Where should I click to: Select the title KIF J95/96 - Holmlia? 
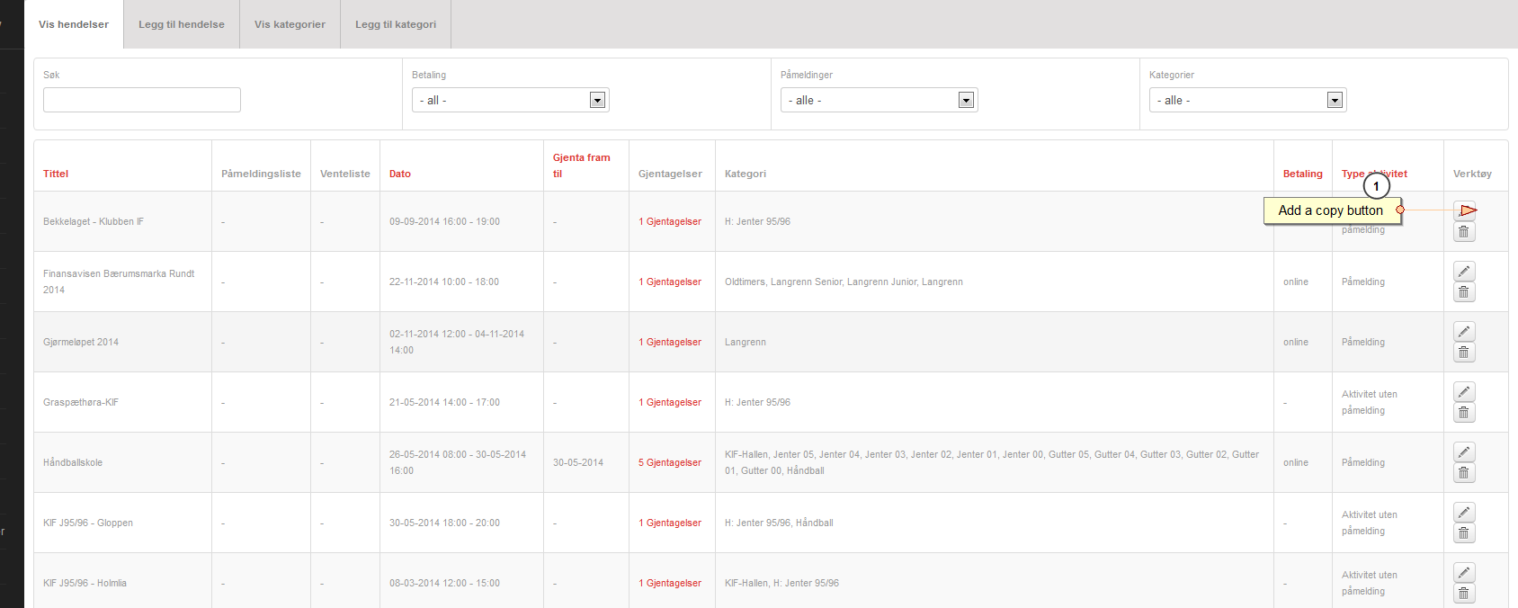coord(85,583)
